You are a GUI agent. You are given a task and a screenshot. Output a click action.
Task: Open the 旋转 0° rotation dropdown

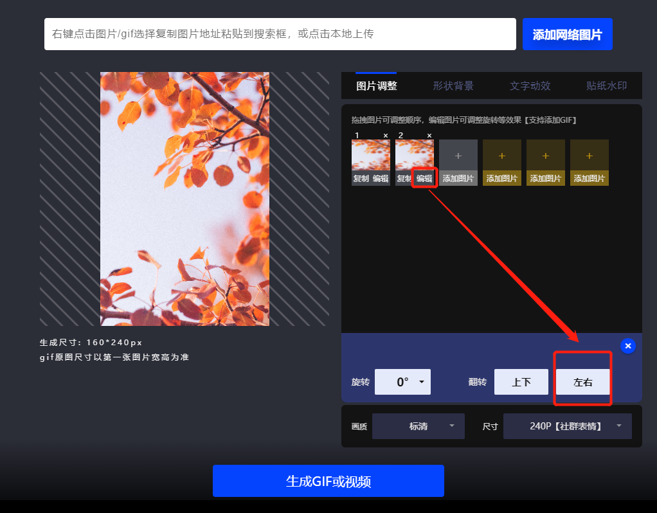[402, 381]
